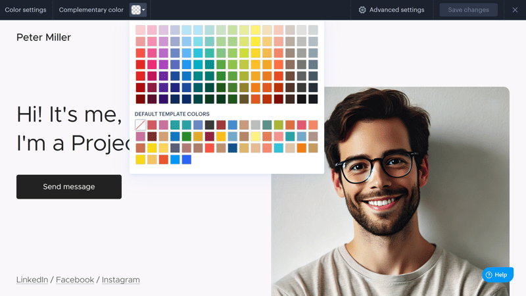Close the color settings bar
Screen dimensions: 526x296
pos(515,10)
